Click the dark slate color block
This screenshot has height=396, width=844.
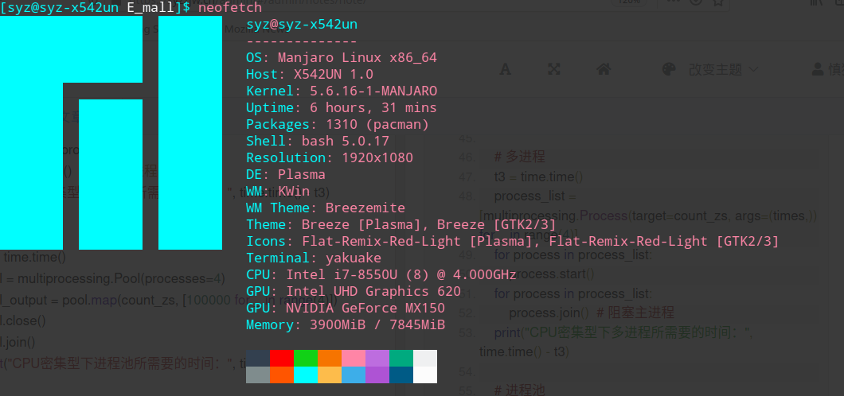point(258,358)
